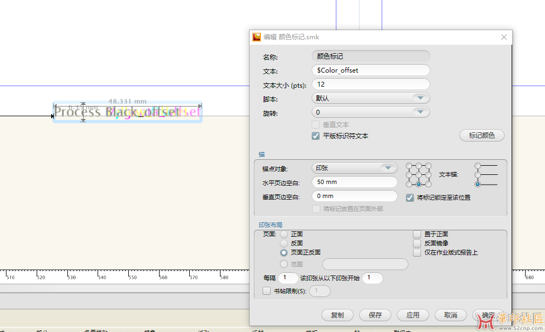Click the 取消 button
The height and width of the screenshot is (332, 545).
451,315
